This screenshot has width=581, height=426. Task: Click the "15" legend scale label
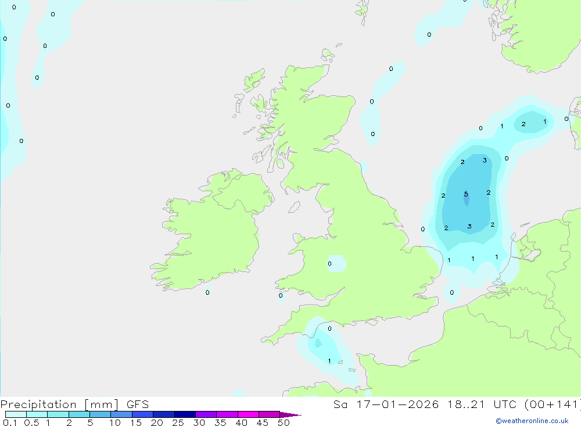coord(136,423)
